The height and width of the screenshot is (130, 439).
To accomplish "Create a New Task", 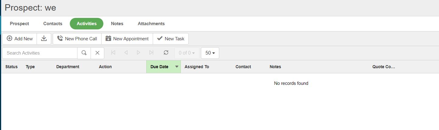I will tap(171, 38).
